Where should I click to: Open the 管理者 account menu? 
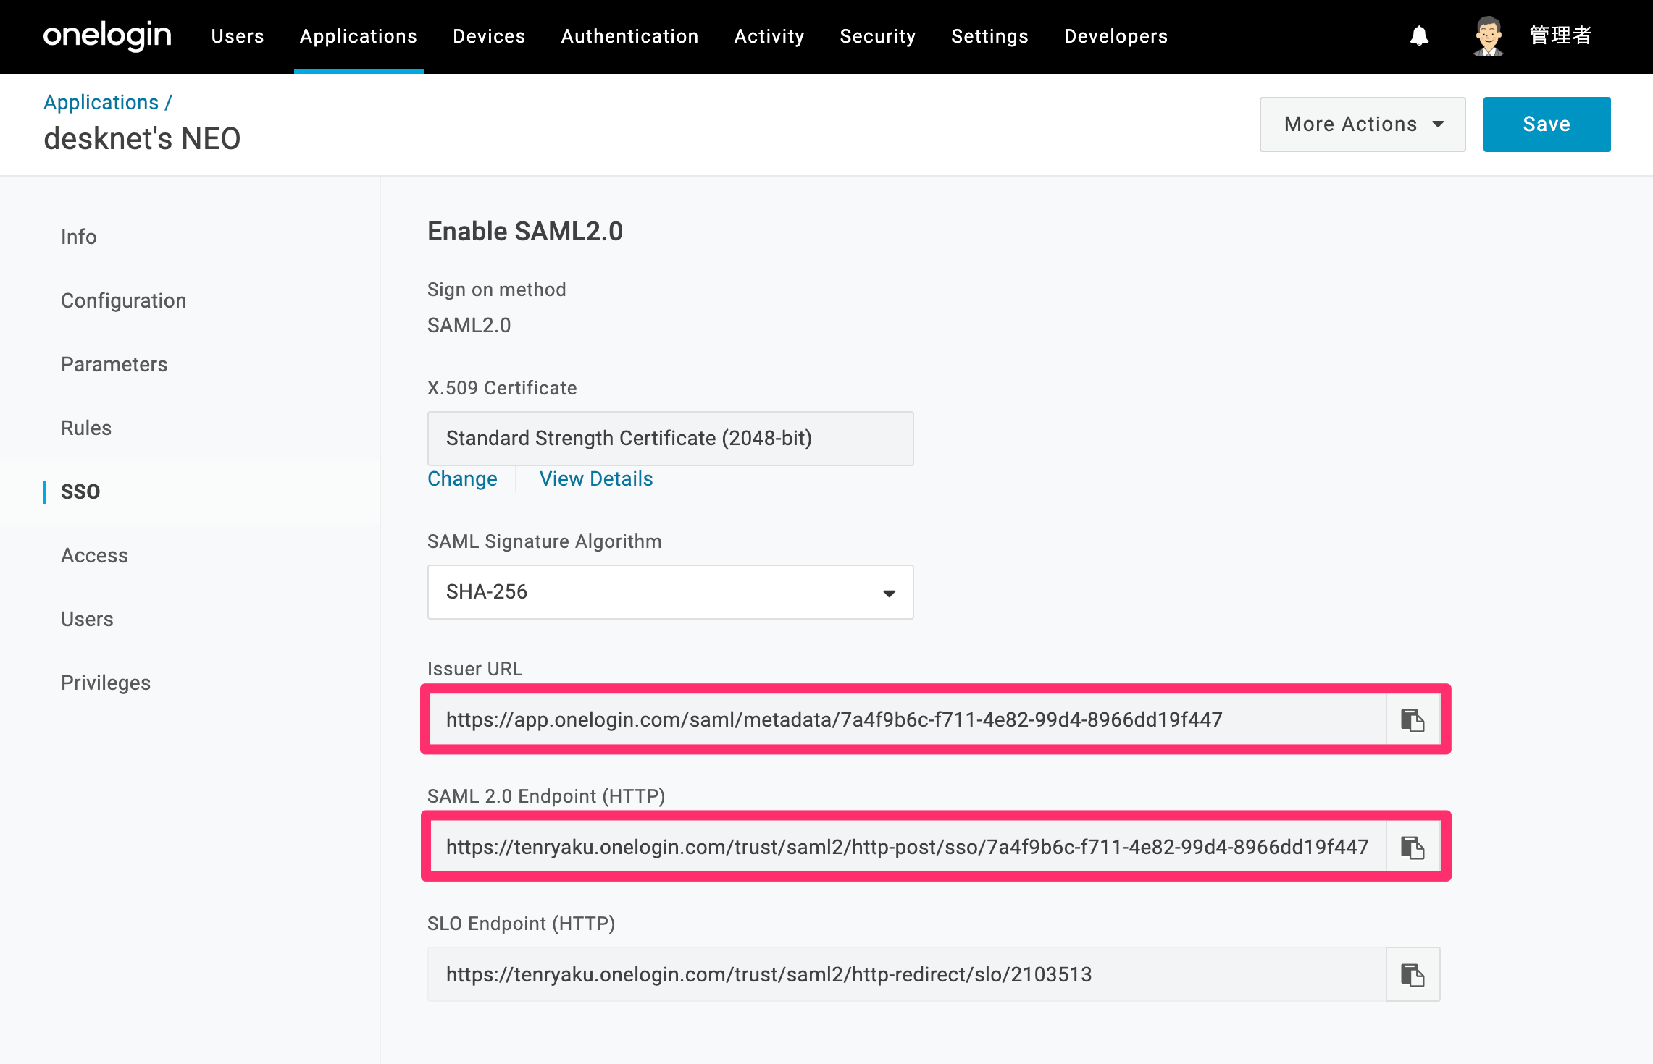point(1560,35)
